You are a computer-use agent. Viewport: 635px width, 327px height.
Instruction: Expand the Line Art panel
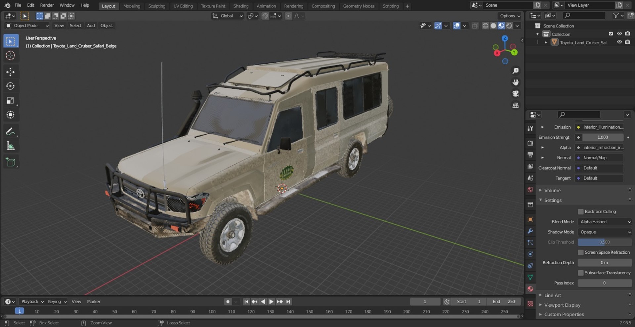coord(553,295)
